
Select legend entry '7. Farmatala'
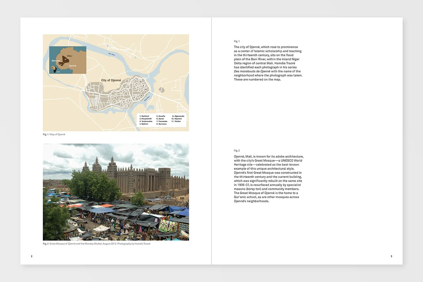162,121
